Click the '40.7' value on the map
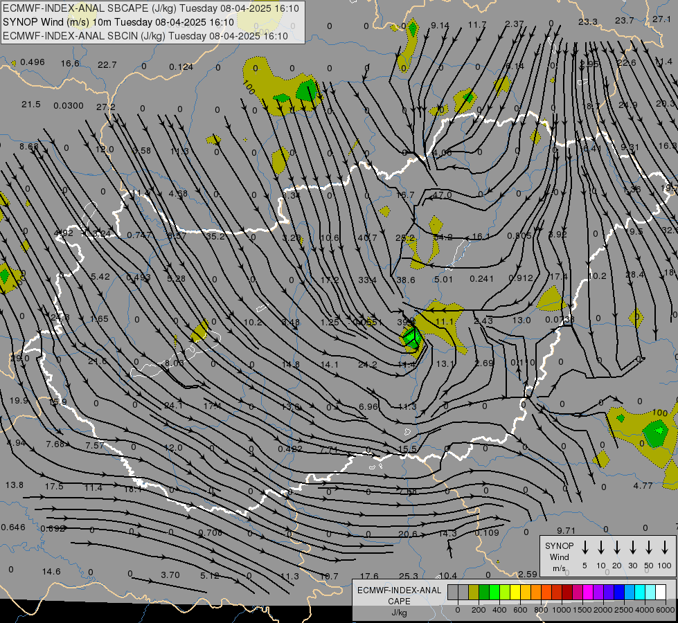Image resolution: width=678 pixels, height=623 pixels. point(368,238)
